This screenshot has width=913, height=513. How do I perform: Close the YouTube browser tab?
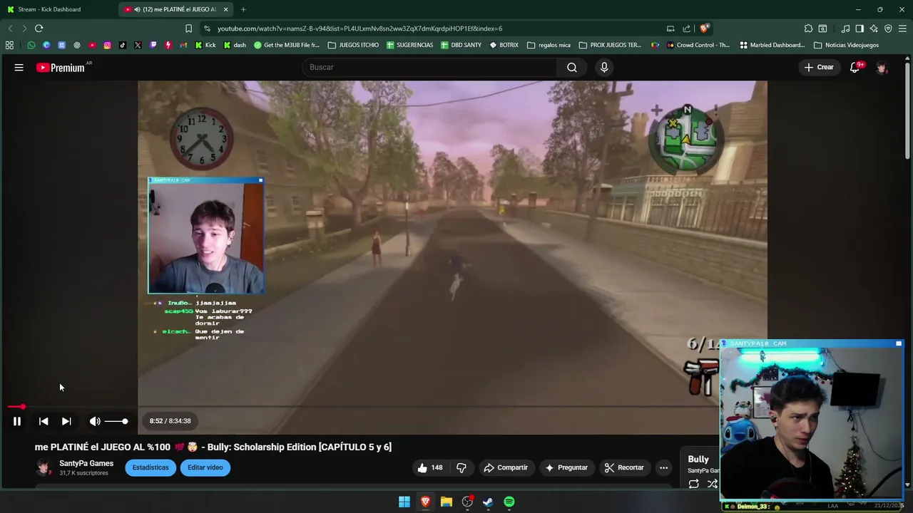(x=226, y=9)
